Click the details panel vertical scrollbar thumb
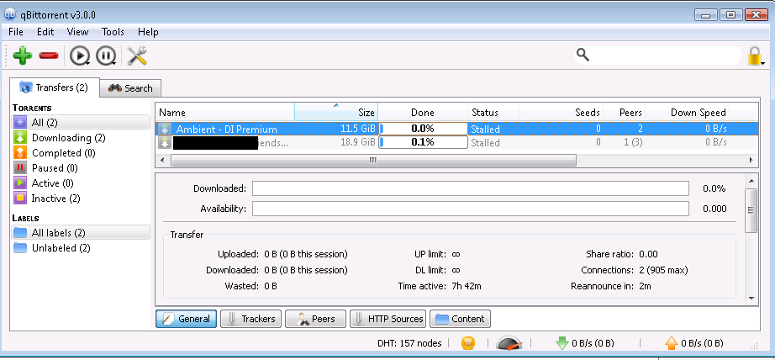 pos(751,210)
